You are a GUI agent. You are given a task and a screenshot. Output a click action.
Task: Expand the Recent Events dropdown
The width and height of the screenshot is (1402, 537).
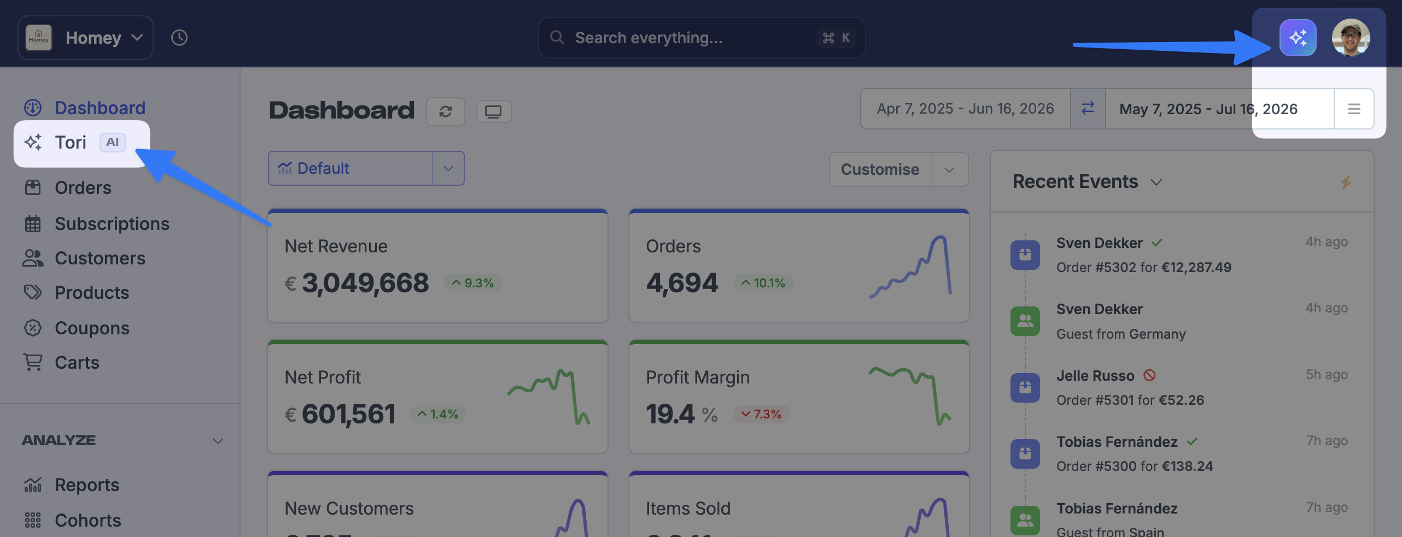(x=1156, y=182)
